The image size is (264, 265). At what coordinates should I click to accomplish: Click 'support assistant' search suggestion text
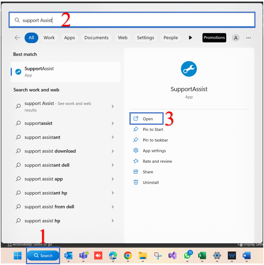click(x=42, y=137)
